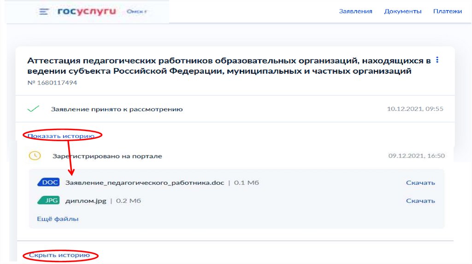The width and height of the screenshot is (472, 264).
Task: Open the three-dot options menu for the application
Action: (x=437, y=60)
